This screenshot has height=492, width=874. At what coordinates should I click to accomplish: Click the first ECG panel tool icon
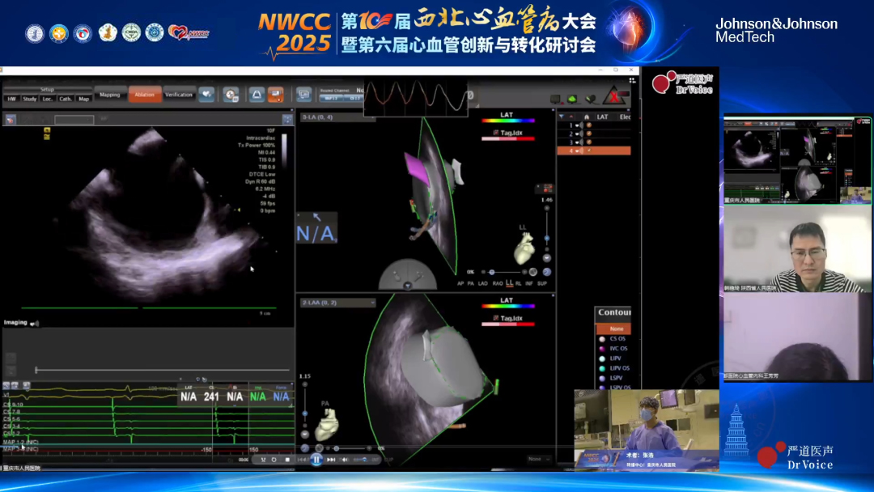click(x=6, y=385)
